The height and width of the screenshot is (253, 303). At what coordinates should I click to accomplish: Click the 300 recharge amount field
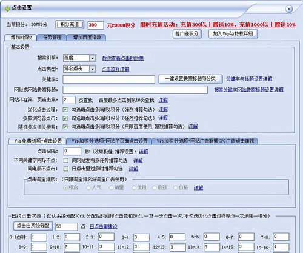pos(96,25)
